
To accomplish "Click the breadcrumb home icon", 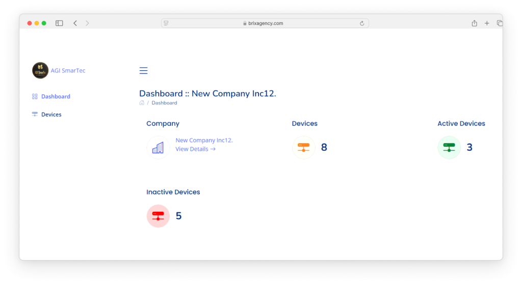I will click(142, 103).
